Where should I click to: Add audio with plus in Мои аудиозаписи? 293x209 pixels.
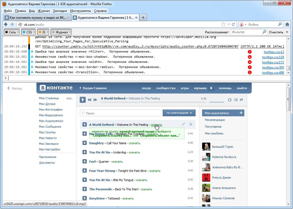[x=241, y=113]
